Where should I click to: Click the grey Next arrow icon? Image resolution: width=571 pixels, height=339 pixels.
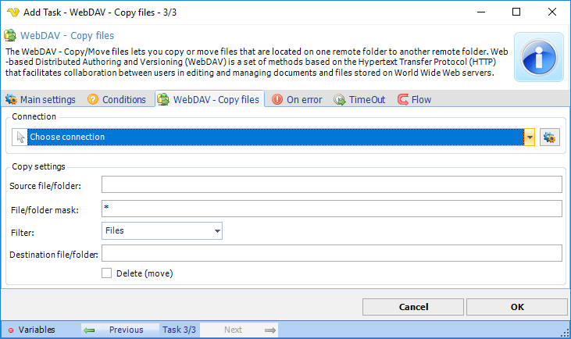(x=269, y=330)
